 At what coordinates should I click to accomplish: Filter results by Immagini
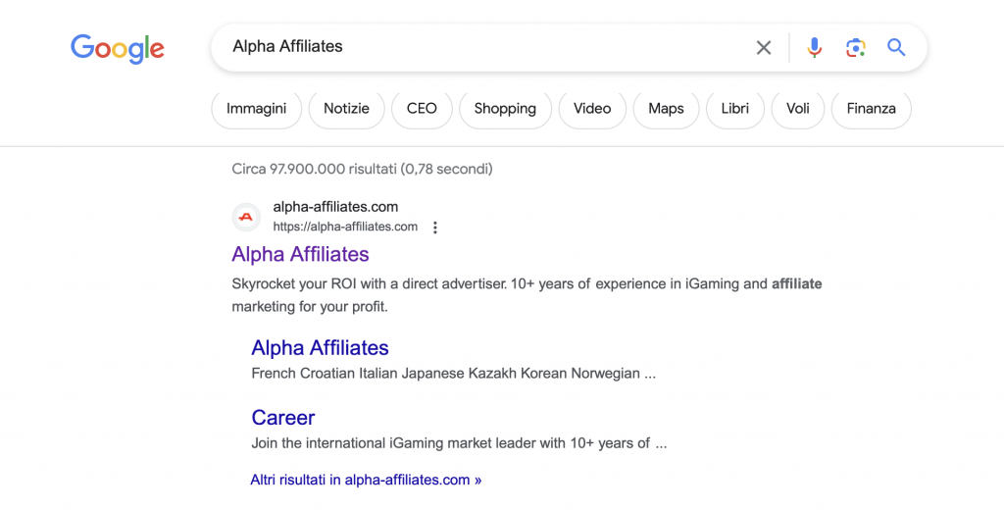coord(256,109)
